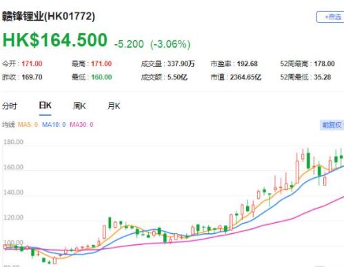Add stock to watchlist with +自选 button
344x267 pixels.
[x=330, y=17]
